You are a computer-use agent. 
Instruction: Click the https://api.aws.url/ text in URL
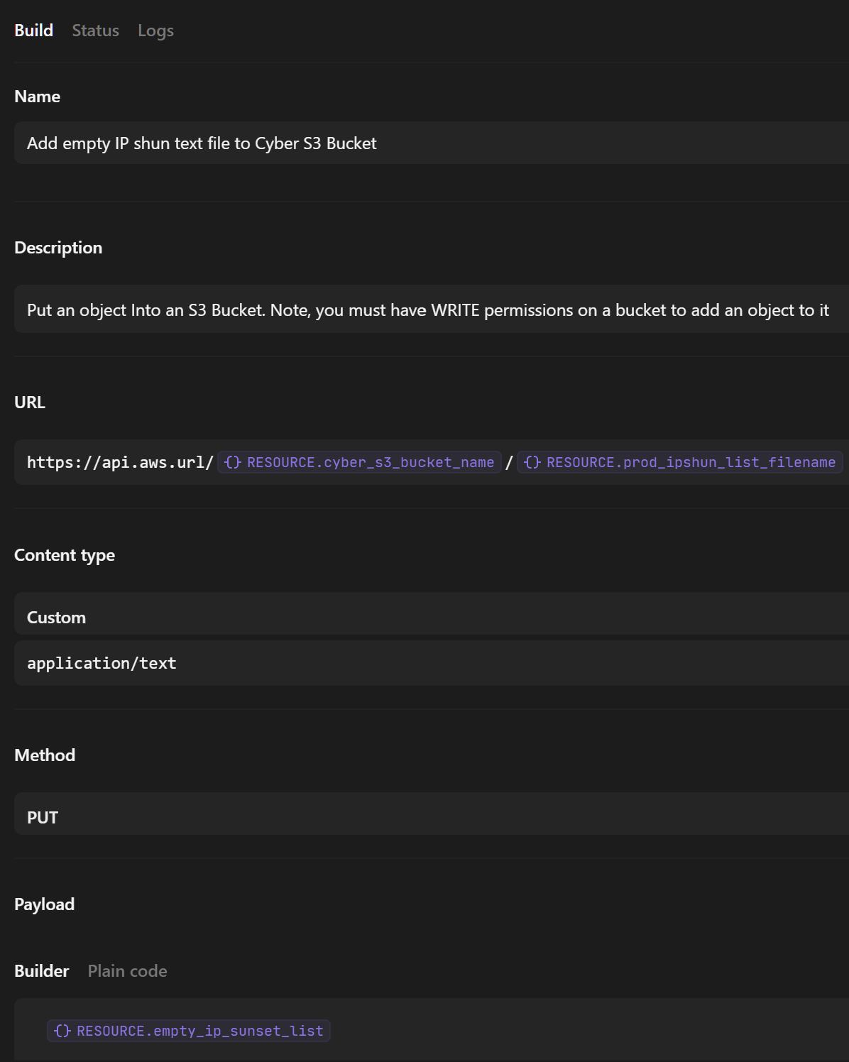[120, 462]
